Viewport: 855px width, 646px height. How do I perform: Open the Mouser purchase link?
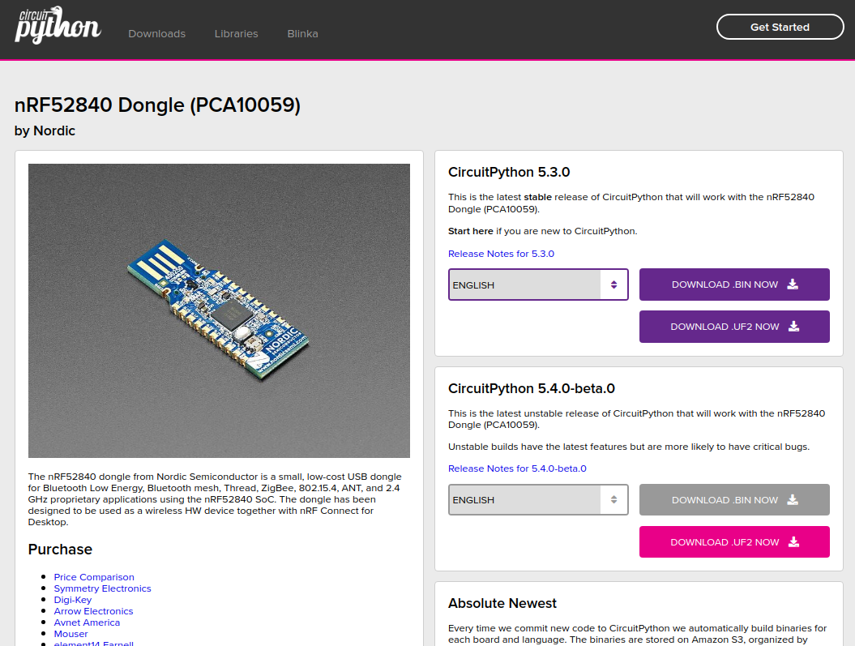pyautogui.click(x=71, y=634)
